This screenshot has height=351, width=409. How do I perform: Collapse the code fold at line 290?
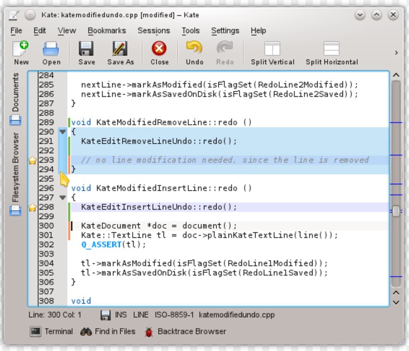[63, 132]
